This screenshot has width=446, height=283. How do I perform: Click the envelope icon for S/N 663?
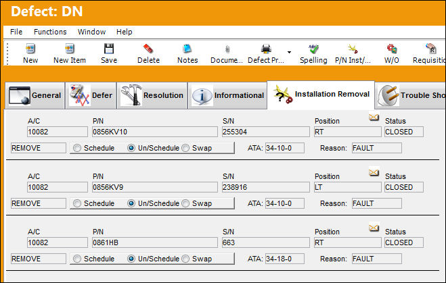(374, 228)
